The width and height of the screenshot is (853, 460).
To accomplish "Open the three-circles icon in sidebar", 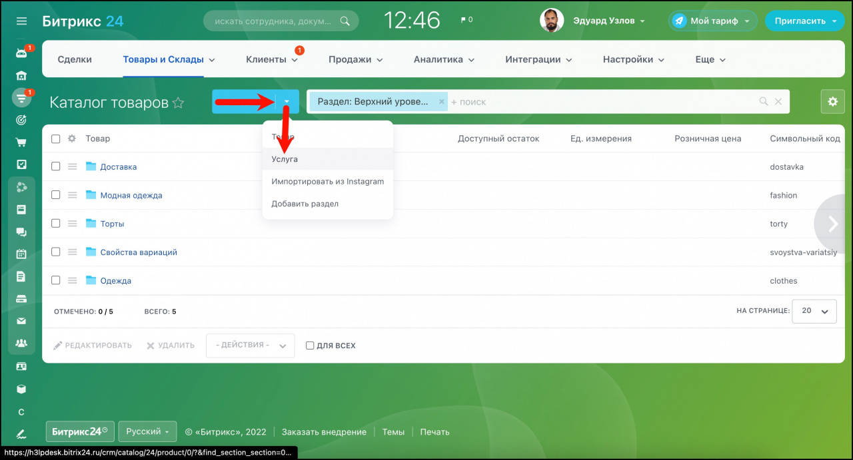I will (21, 187).
